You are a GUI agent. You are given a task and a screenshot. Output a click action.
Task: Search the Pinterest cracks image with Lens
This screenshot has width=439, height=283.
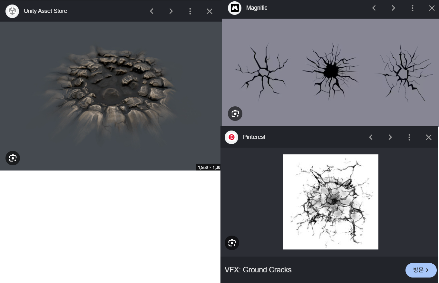[232, 243]
